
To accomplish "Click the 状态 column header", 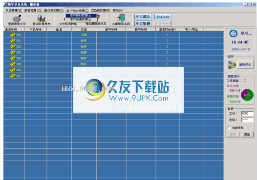I will click(x=84, y=29).
